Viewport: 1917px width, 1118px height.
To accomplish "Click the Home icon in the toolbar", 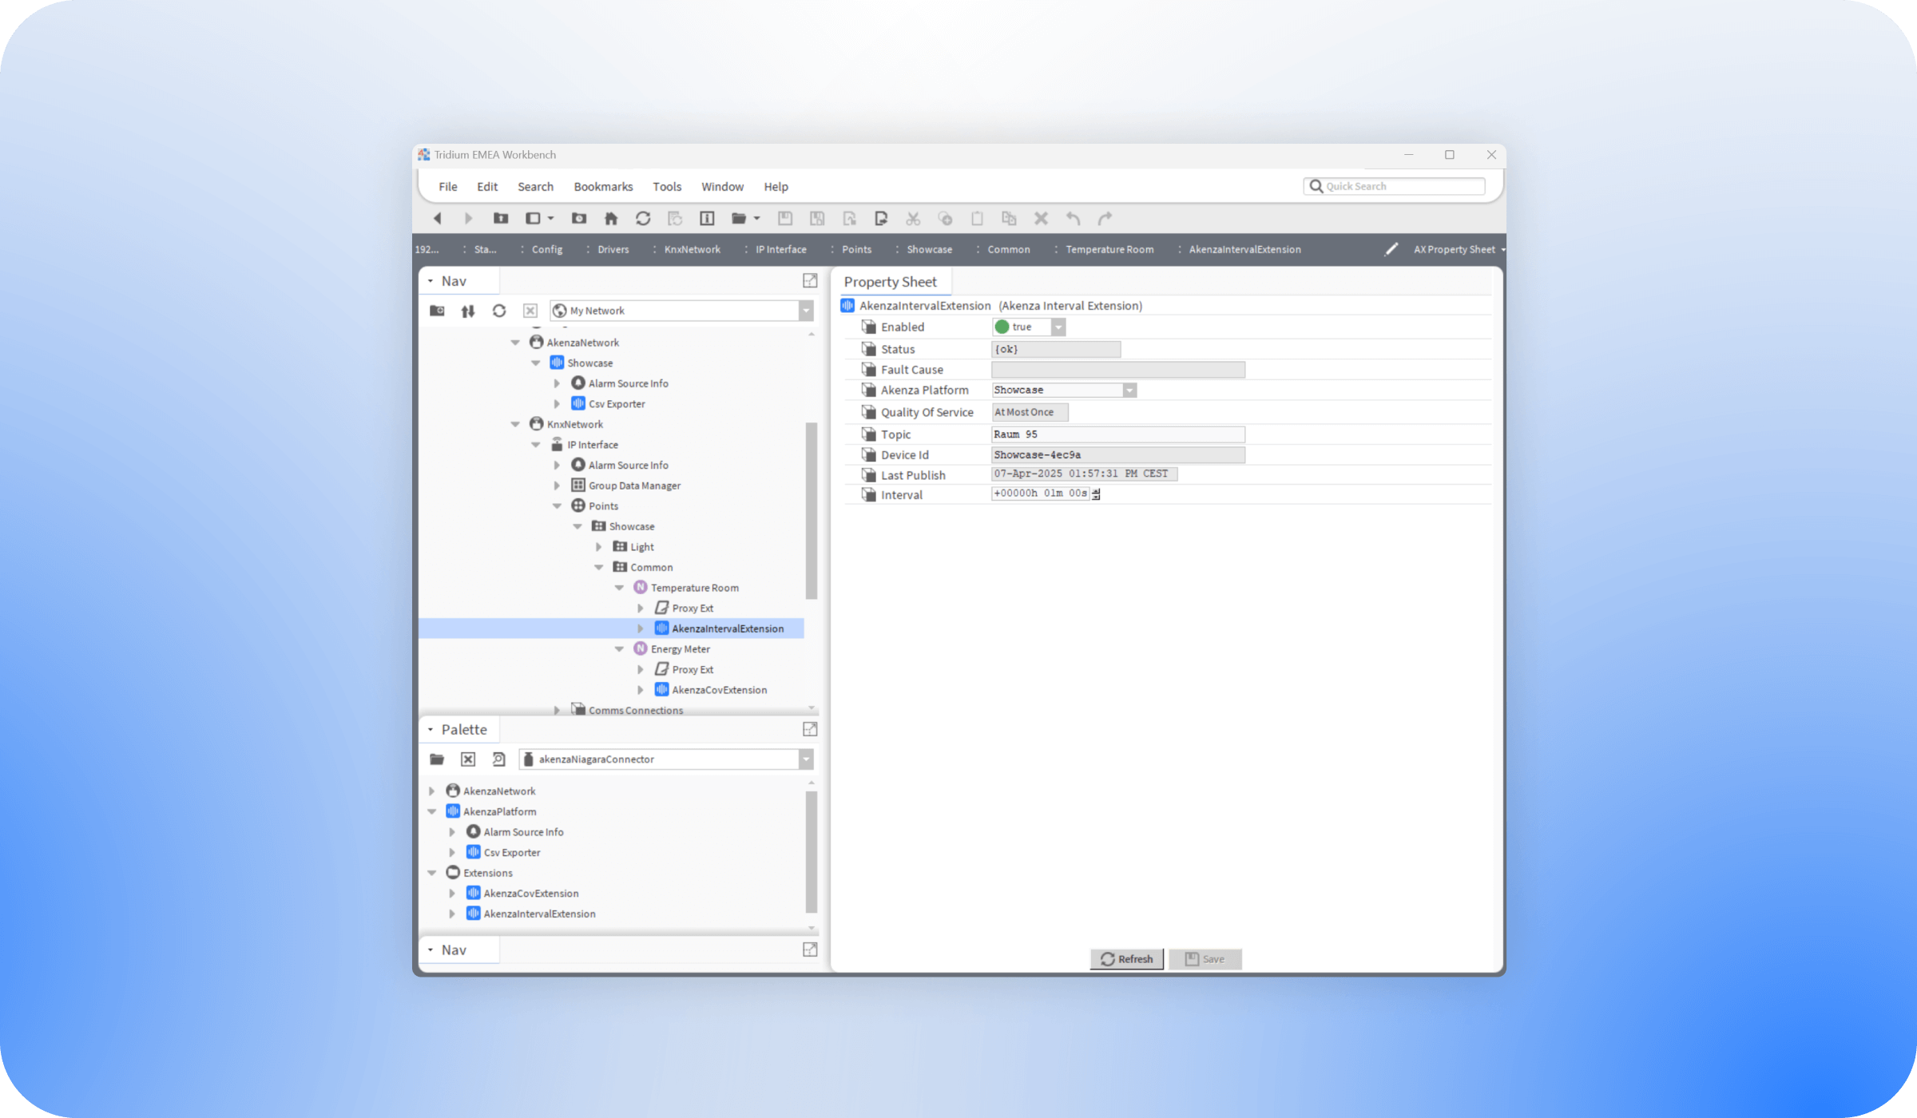I will [x=611, y=218].
